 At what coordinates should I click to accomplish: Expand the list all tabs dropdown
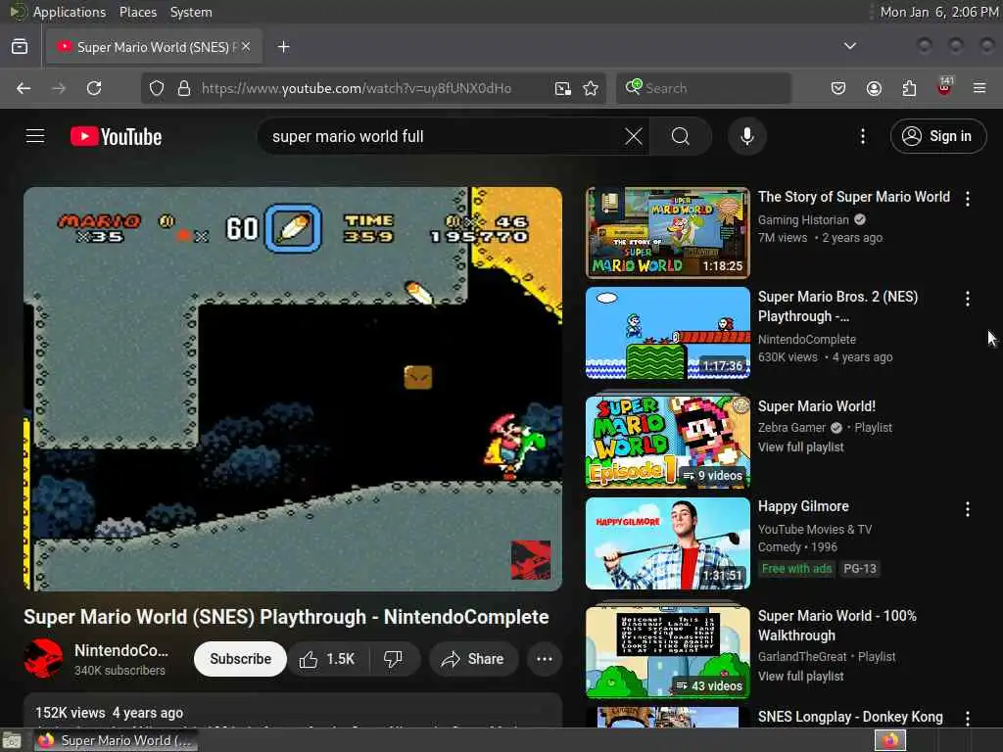(x=849, y=46)
